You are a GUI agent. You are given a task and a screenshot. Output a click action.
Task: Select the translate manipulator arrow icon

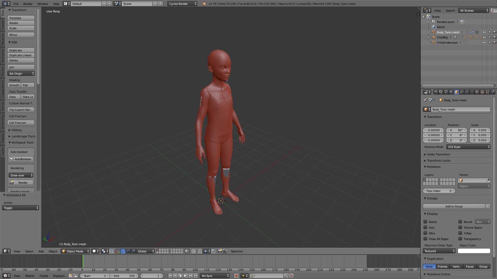click(x=123, y=251)
